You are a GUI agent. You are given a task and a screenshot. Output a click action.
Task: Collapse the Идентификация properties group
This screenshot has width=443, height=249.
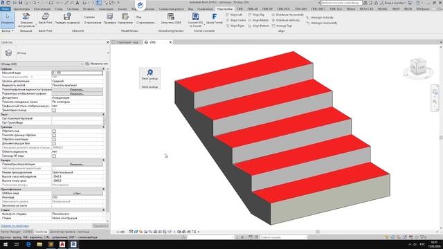coord(103,189)
